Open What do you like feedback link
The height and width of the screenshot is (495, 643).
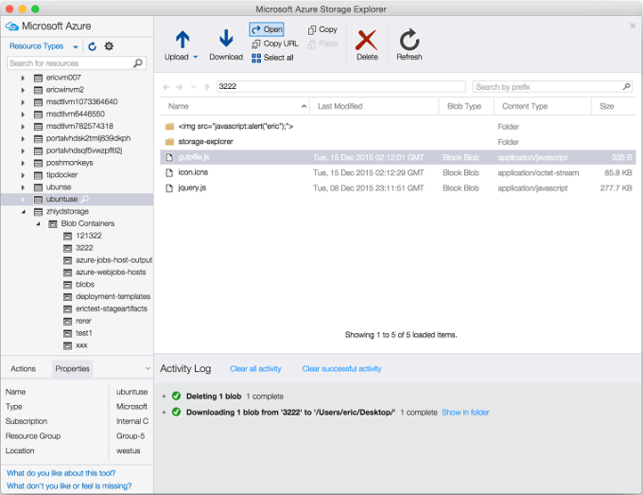point(61,473)
